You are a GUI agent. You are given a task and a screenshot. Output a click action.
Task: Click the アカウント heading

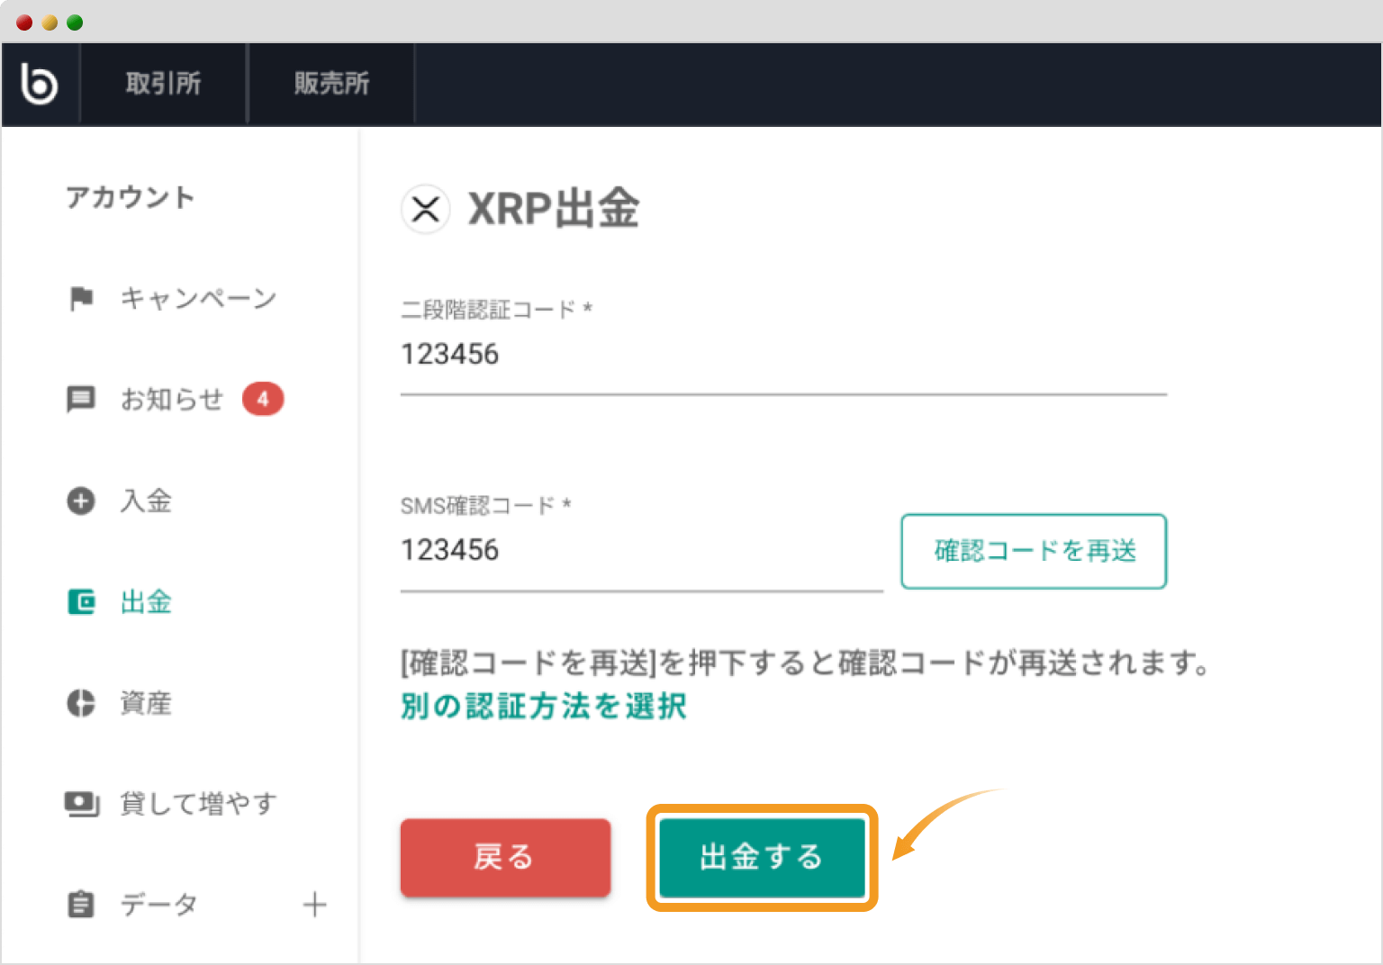(131, 197)
